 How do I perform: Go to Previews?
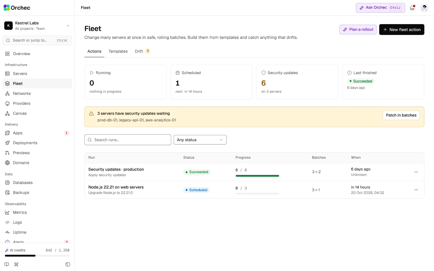(37, 153)
